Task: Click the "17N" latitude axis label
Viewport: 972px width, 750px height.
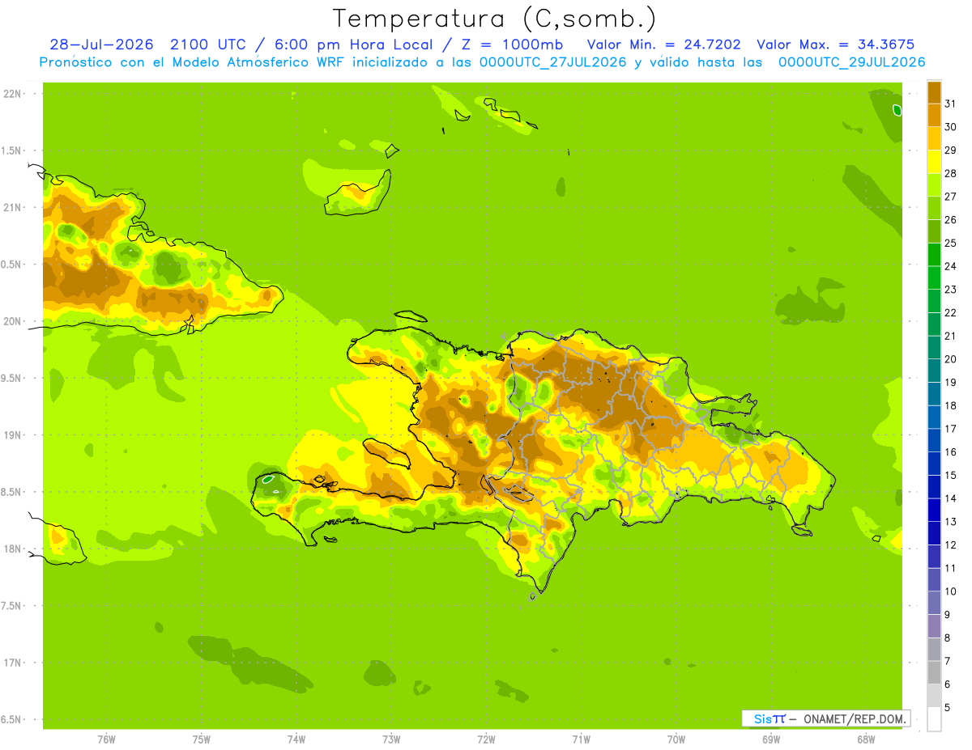Action: click(x=13, y=663)
